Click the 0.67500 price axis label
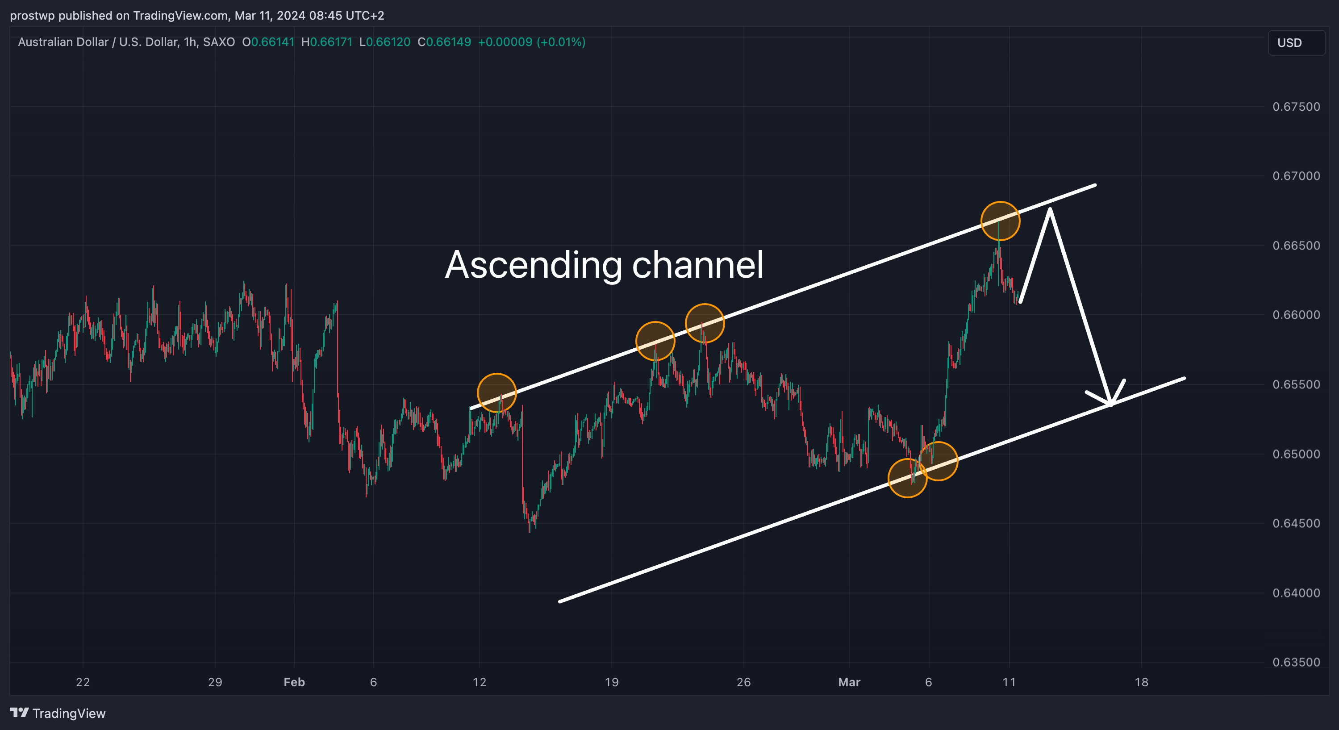This screenshot has height=730, width=1339. (1296, 107)
